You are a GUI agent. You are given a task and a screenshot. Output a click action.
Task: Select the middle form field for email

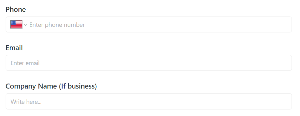[149, 63]
